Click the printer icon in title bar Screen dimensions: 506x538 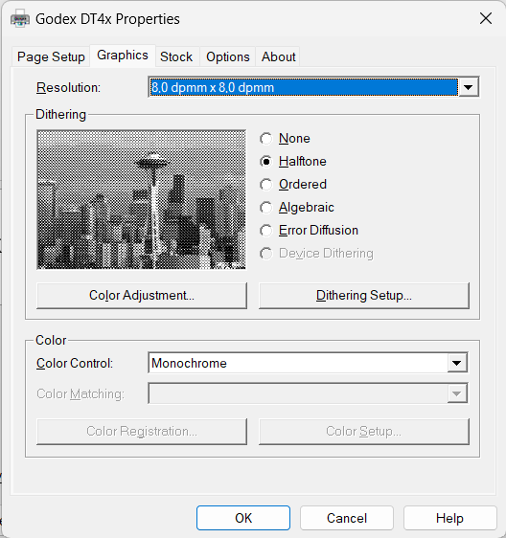click(x=19, y=18)
